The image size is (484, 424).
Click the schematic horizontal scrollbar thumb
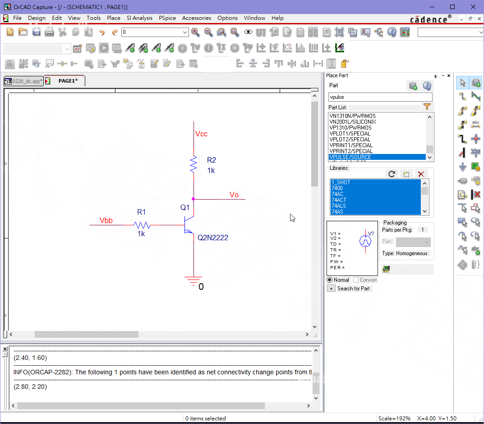click(87, 335)
